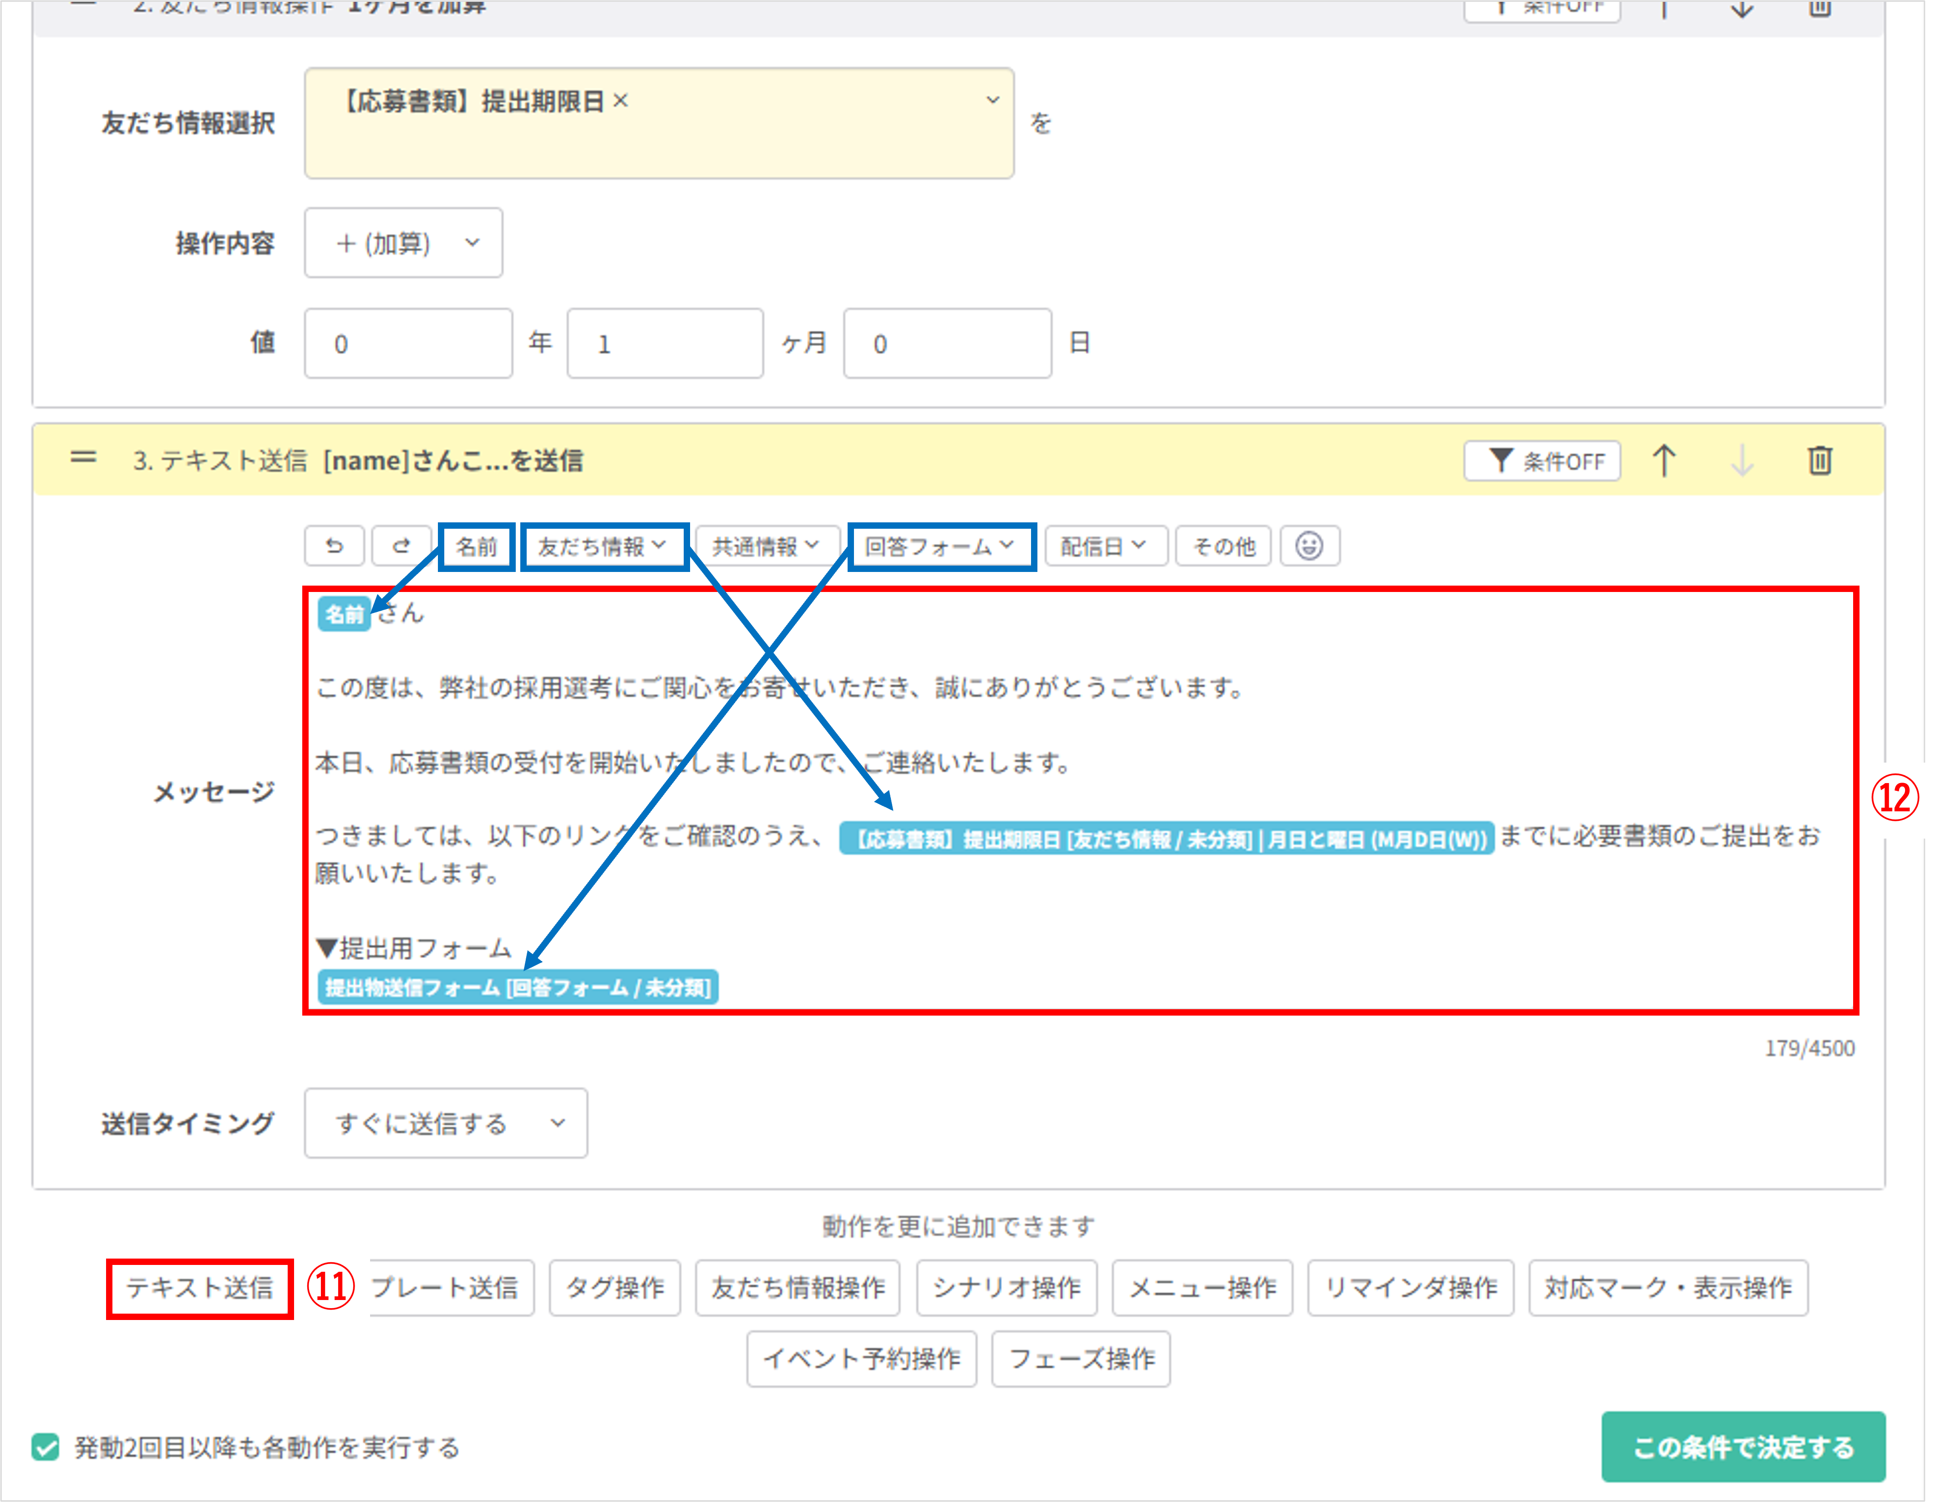Click the trash icon on the 友だち情報操作 action
This screenshot has height=1502, width=1951.
1820,9
